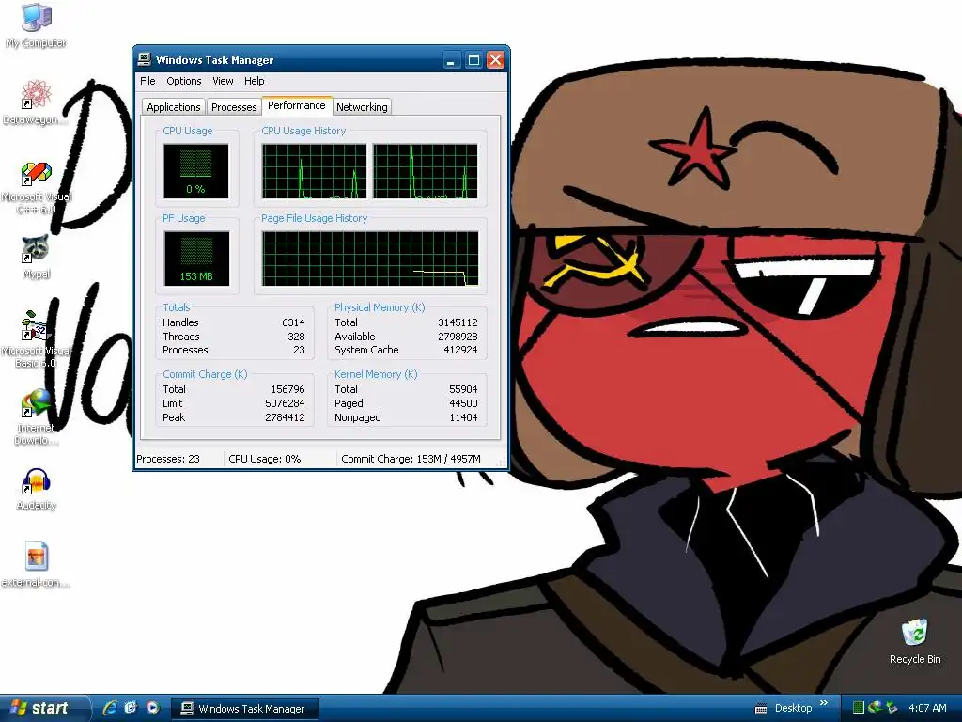Click the Kernel Memory Total 55904
The width and height of the screenshot is (962, 722).
(463, 389)
